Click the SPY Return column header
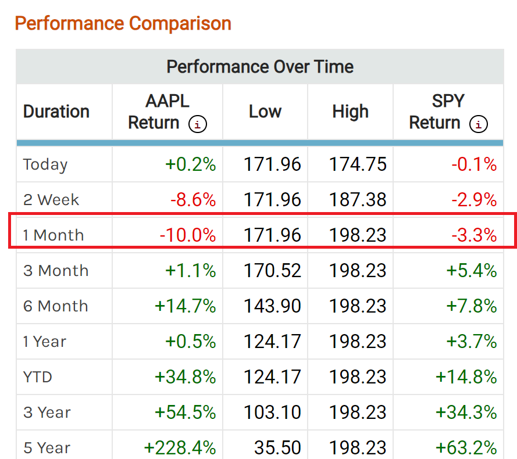This screenshot has height=459, width=517. (448, 112)
